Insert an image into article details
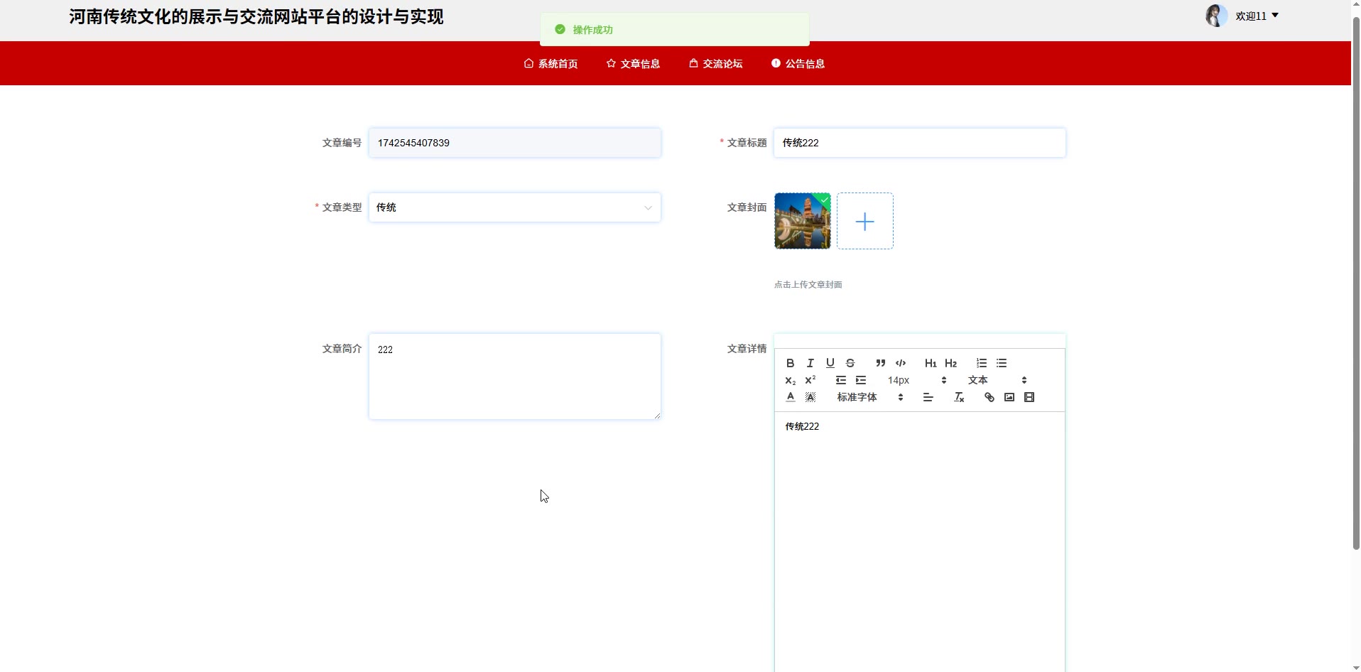Viewport: 1361px width, 672px height. [x=1009, y=397]
